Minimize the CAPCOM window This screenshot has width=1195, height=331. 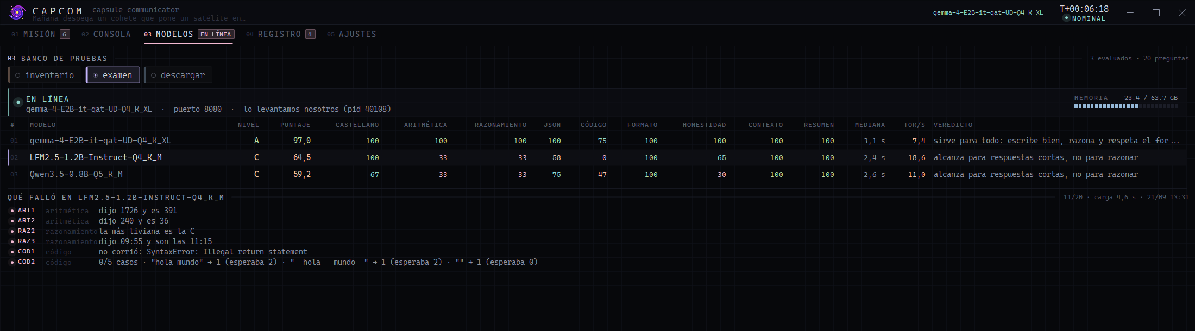[x=1130, y=12]
